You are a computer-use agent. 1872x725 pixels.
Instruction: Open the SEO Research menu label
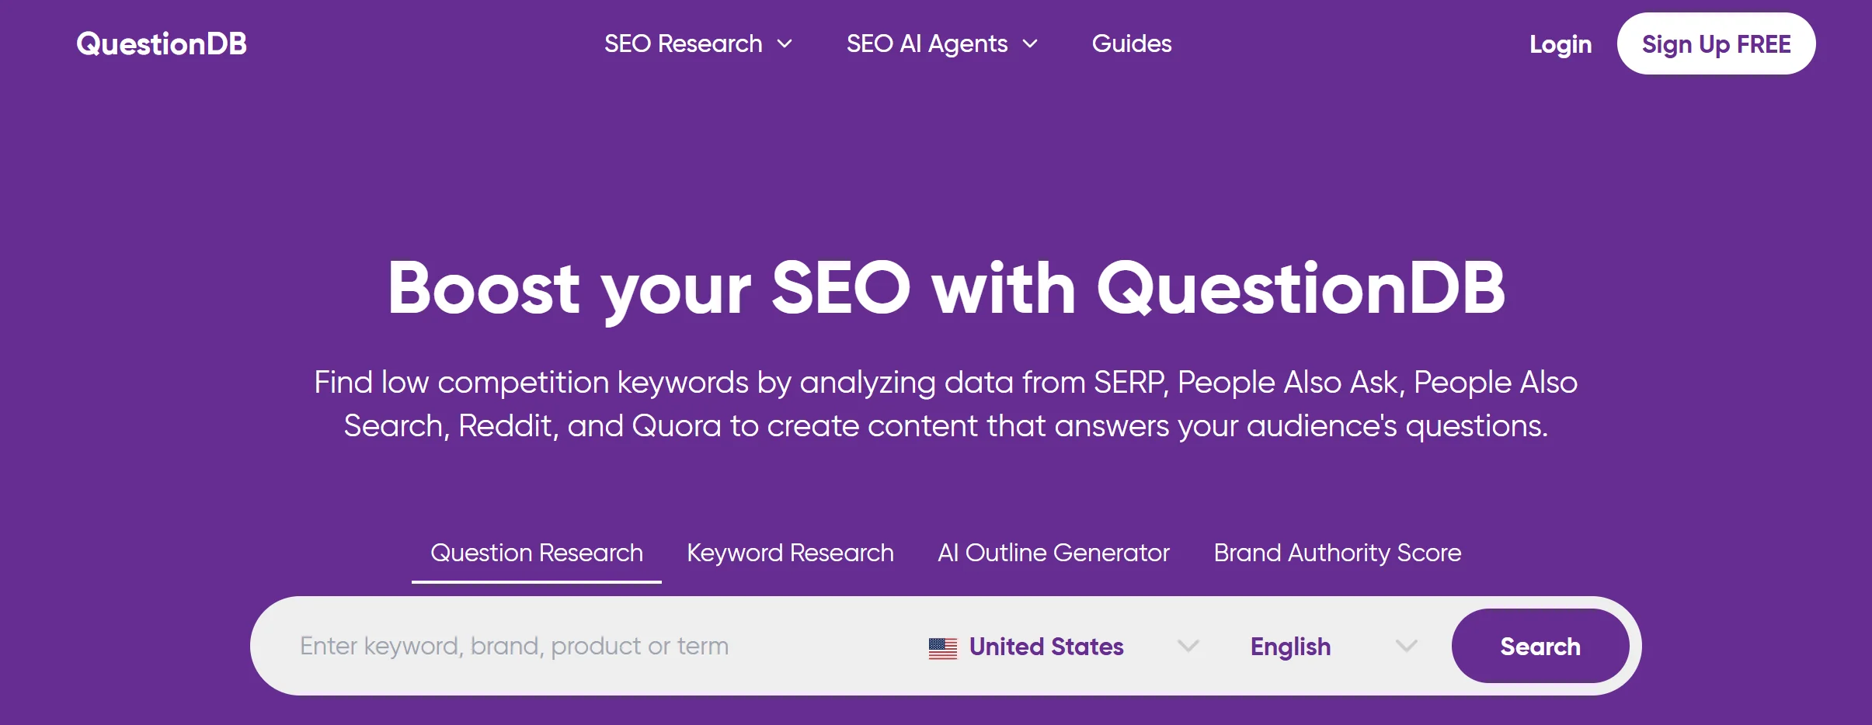tap(684, 43)
